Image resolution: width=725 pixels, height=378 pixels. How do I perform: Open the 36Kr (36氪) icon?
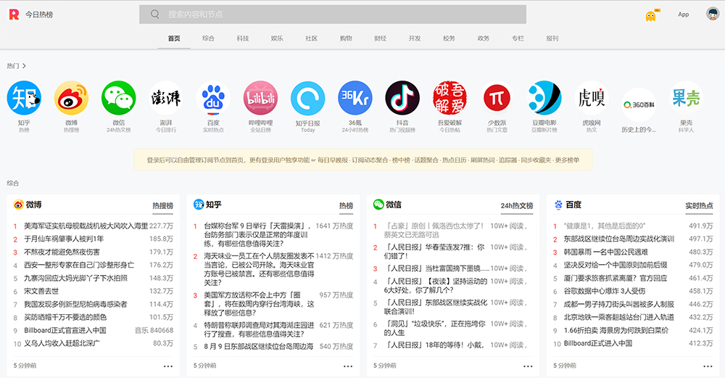pos(355,98)
